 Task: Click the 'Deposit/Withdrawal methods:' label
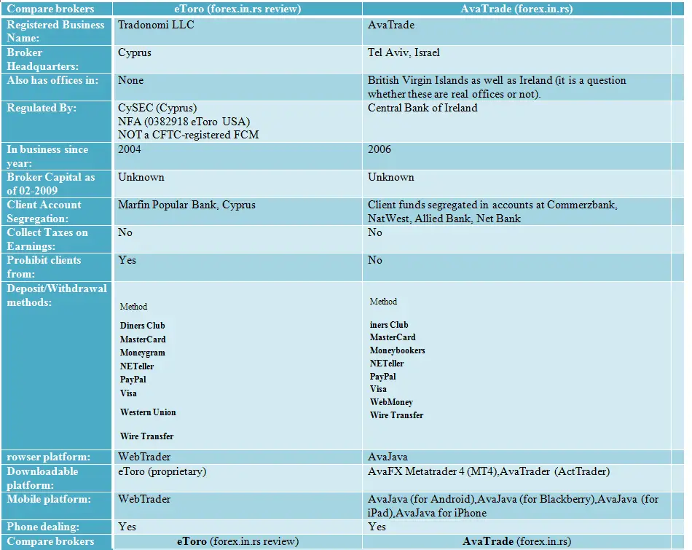pyautogui.click(x=57, y=295)
